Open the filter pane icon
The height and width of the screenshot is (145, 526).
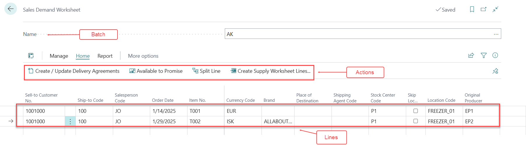pyautogui.click(x=483, y=55)
